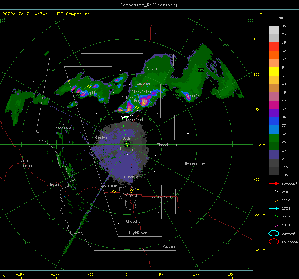This screenshot has height=279, width=299.
Task: Click the -100 tick on the bottom axis
Action: coord(55,274)
